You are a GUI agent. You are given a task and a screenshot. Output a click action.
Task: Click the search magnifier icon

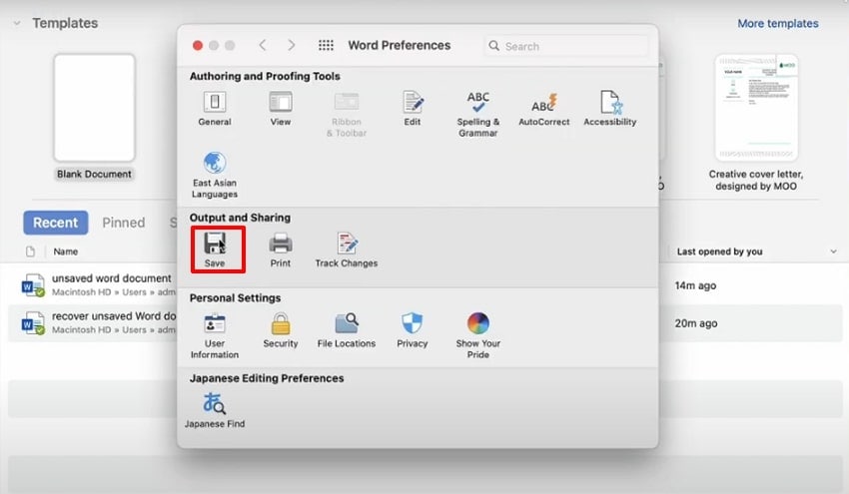click(x=493, y=46)
